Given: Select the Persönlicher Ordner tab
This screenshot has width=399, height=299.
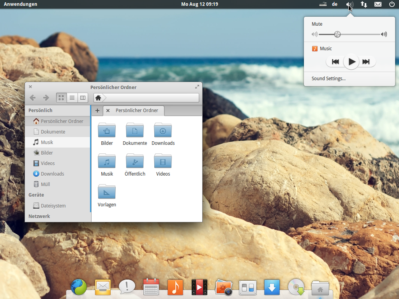Looking at the screenshot, I should [x=137, y=111].
